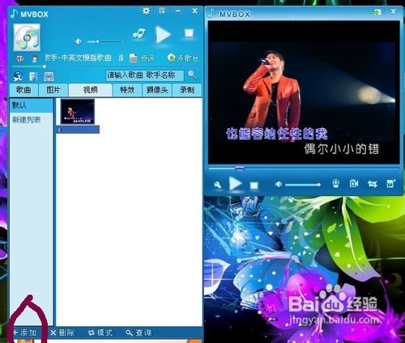Screen dimensions: 405x343
Task: Open the wrench settings in video window
Action: click(218, 185)
